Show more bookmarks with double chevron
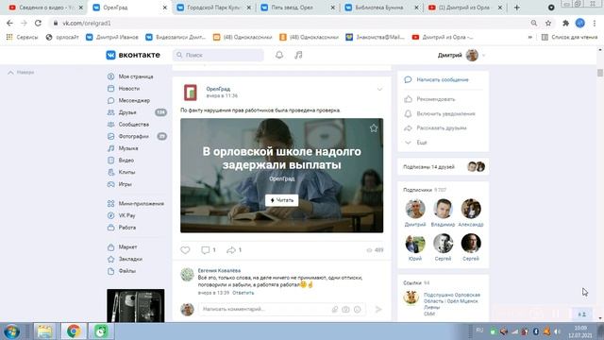The width and height of the screenshot is (604, 340). point(530,37)
